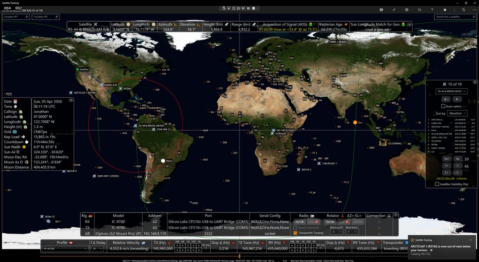Screen dimensions: 479x262
Task: Click the favorites star icon in the toolbar
Action: (445, 10)
